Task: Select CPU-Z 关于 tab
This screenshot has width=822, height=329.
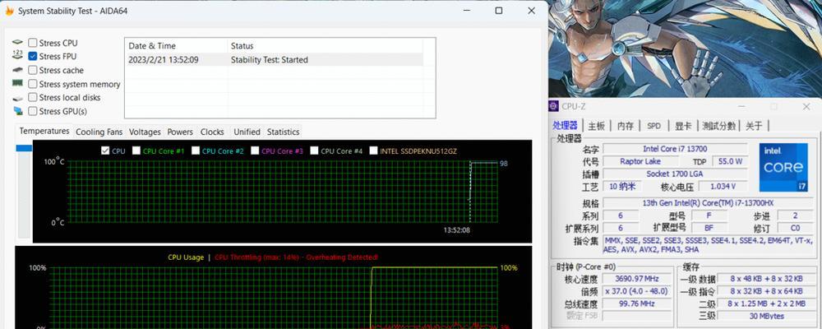Action: click(x=754, y=126)
